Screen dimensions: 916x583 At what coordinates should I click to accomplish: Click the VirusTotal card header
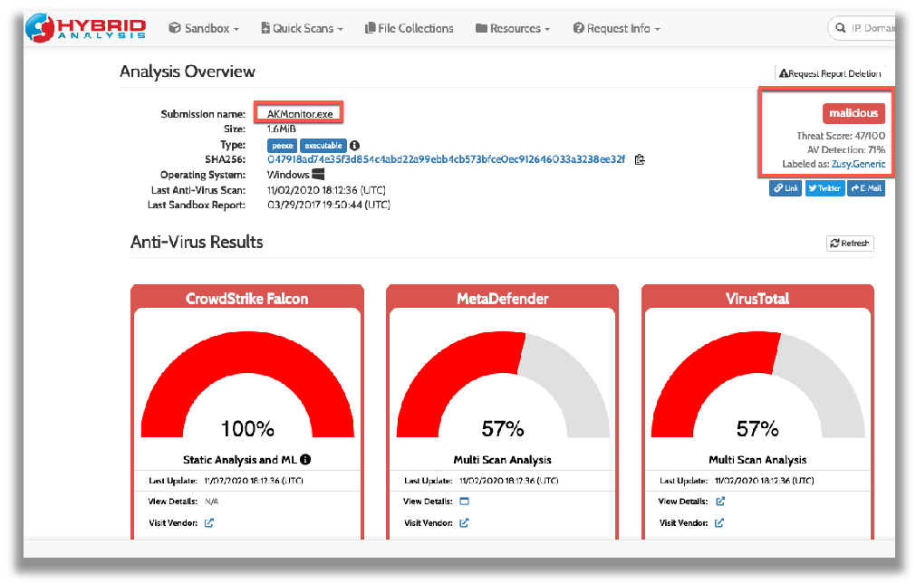coord(757,298)
